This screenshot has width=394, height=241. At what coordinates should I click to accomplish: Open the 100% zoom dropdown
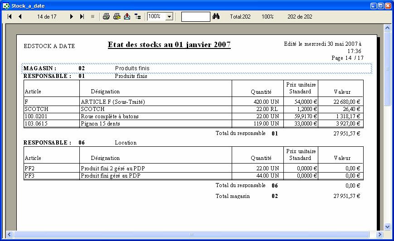click(169, 17)
